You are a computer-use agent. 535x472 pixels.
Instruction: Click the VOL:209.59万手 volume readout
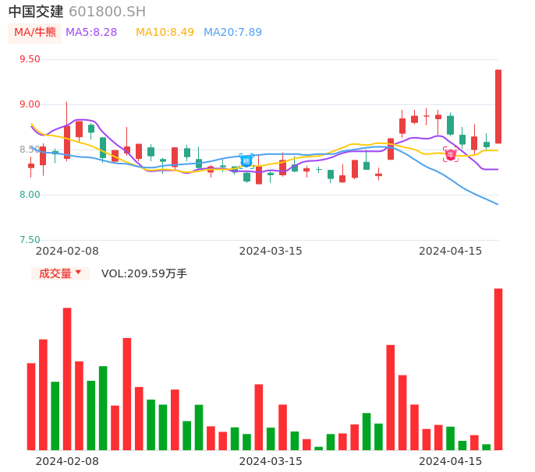click(144, 273)
